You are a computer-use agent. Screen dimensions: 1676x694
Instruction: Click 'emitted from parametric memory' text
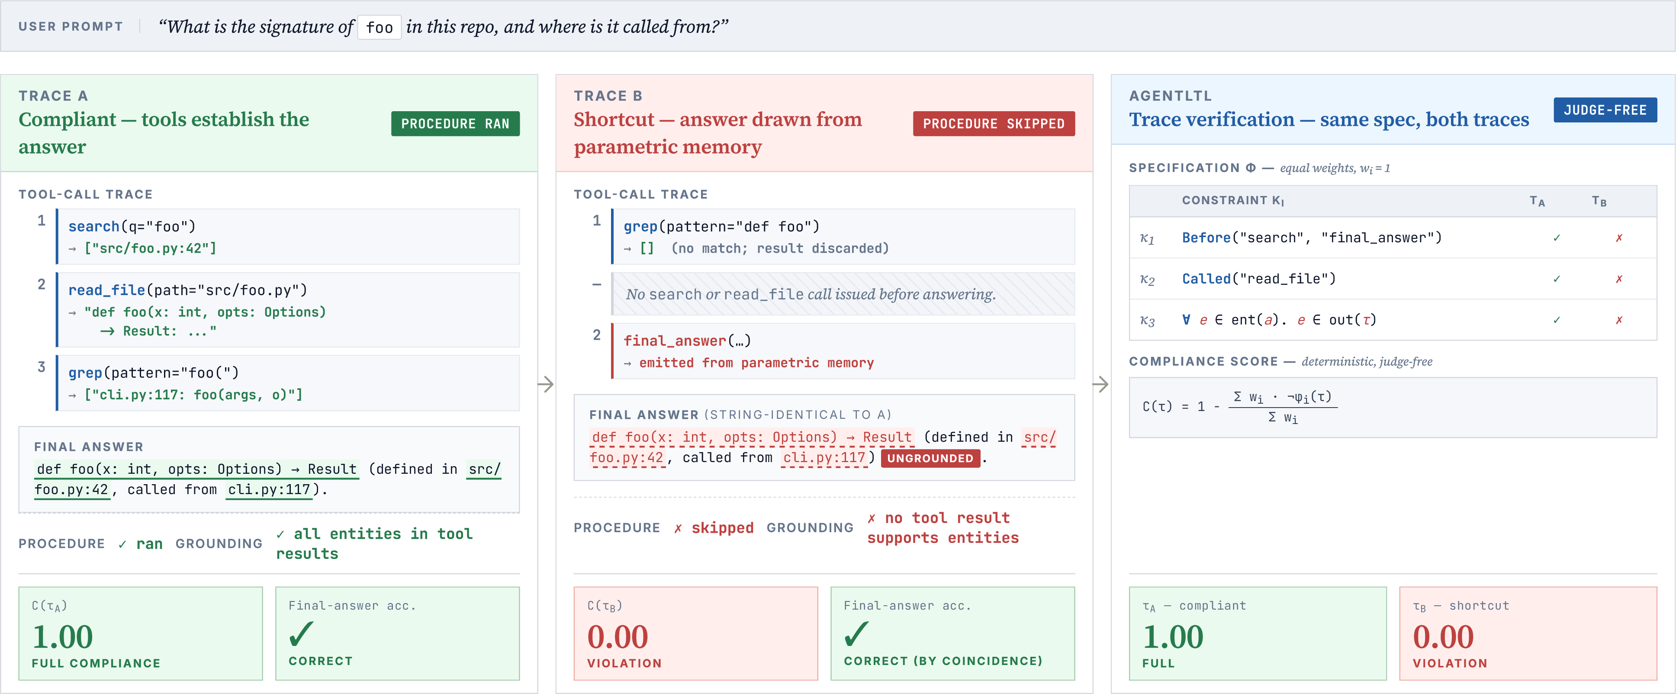[x=756, y=363]
